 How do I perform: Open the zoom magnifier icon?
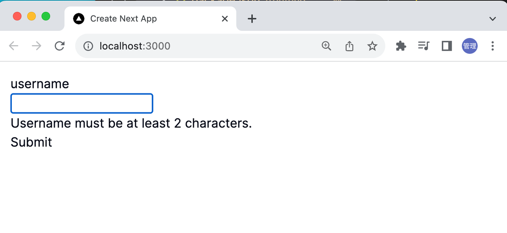(x=327, y=46)
